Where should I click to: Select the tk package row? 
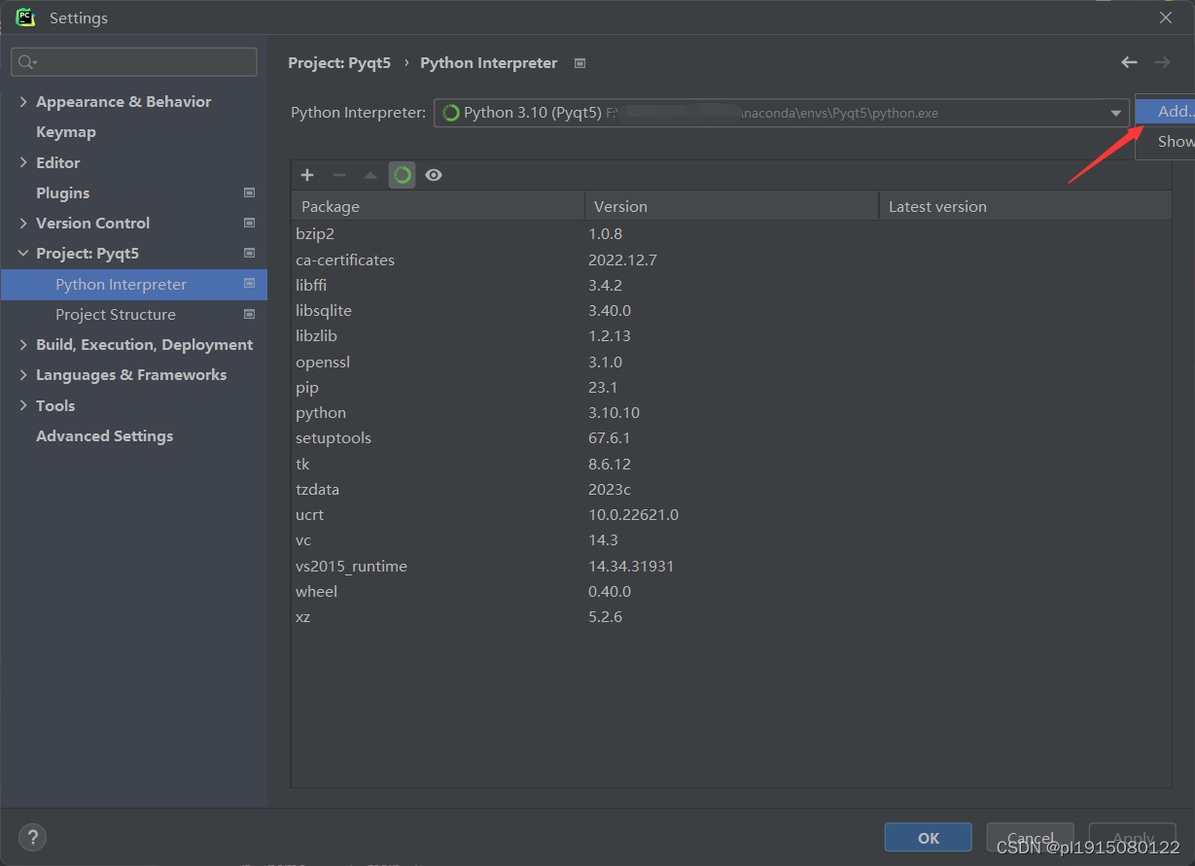(731, 464)
